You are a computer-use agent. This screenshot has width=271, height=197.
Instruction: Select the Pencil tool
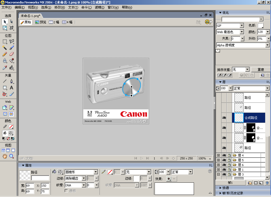click(5, 54)
